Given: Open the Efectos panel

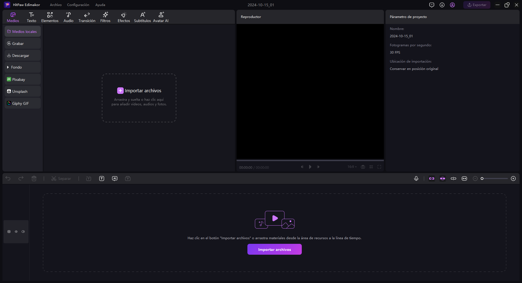Looking at the screenshot, I should 124,17.
